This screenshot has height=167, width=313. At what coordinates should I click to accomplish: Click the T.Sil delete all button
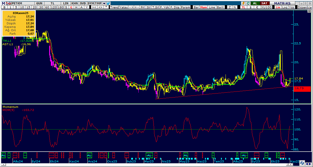pyautogui.click(x=155, y=7)
